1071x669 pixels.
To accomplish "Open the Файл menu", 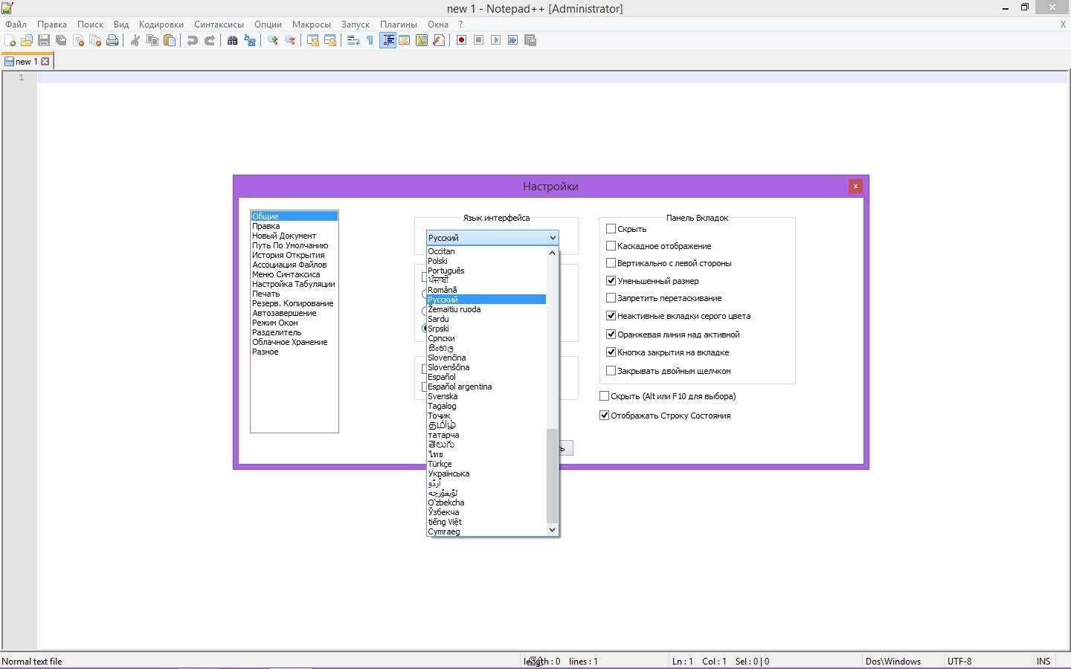I will point(16,25).
